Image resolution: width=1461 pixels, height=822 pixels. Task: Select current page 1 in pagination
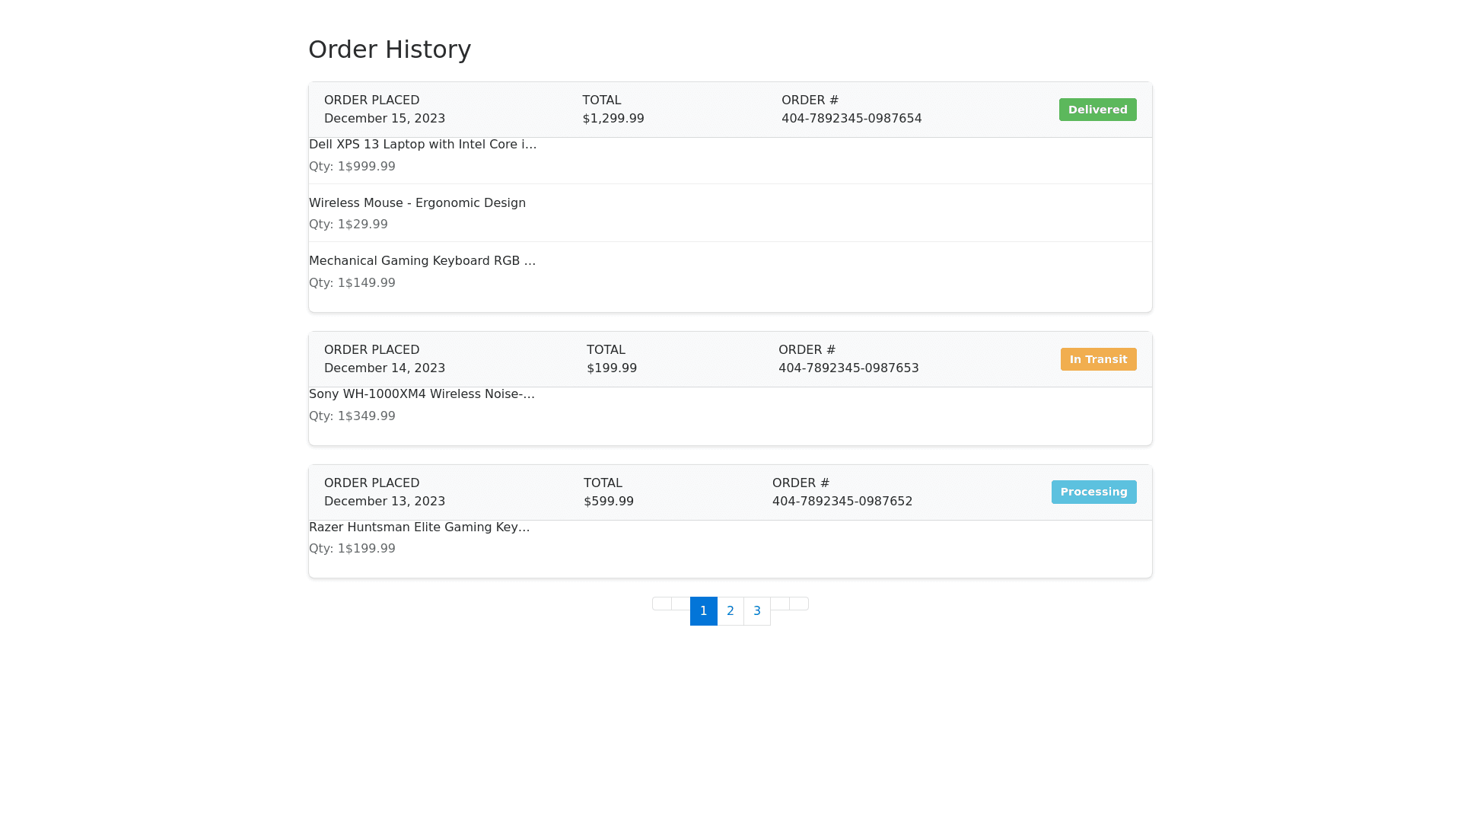(704, 611)
